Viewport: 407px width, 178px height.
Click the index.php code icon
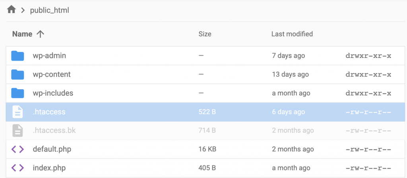tap(17, 168)
